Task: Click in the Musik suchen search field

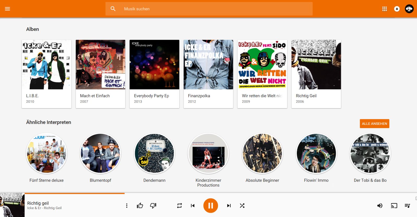Action: (209, 9)
